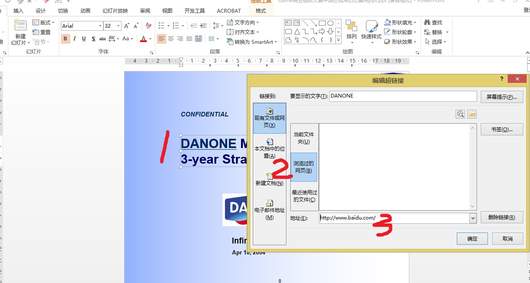Viewport: 530px width, 283px height.
Task: Select the rectangle shape
Action: 322,23
